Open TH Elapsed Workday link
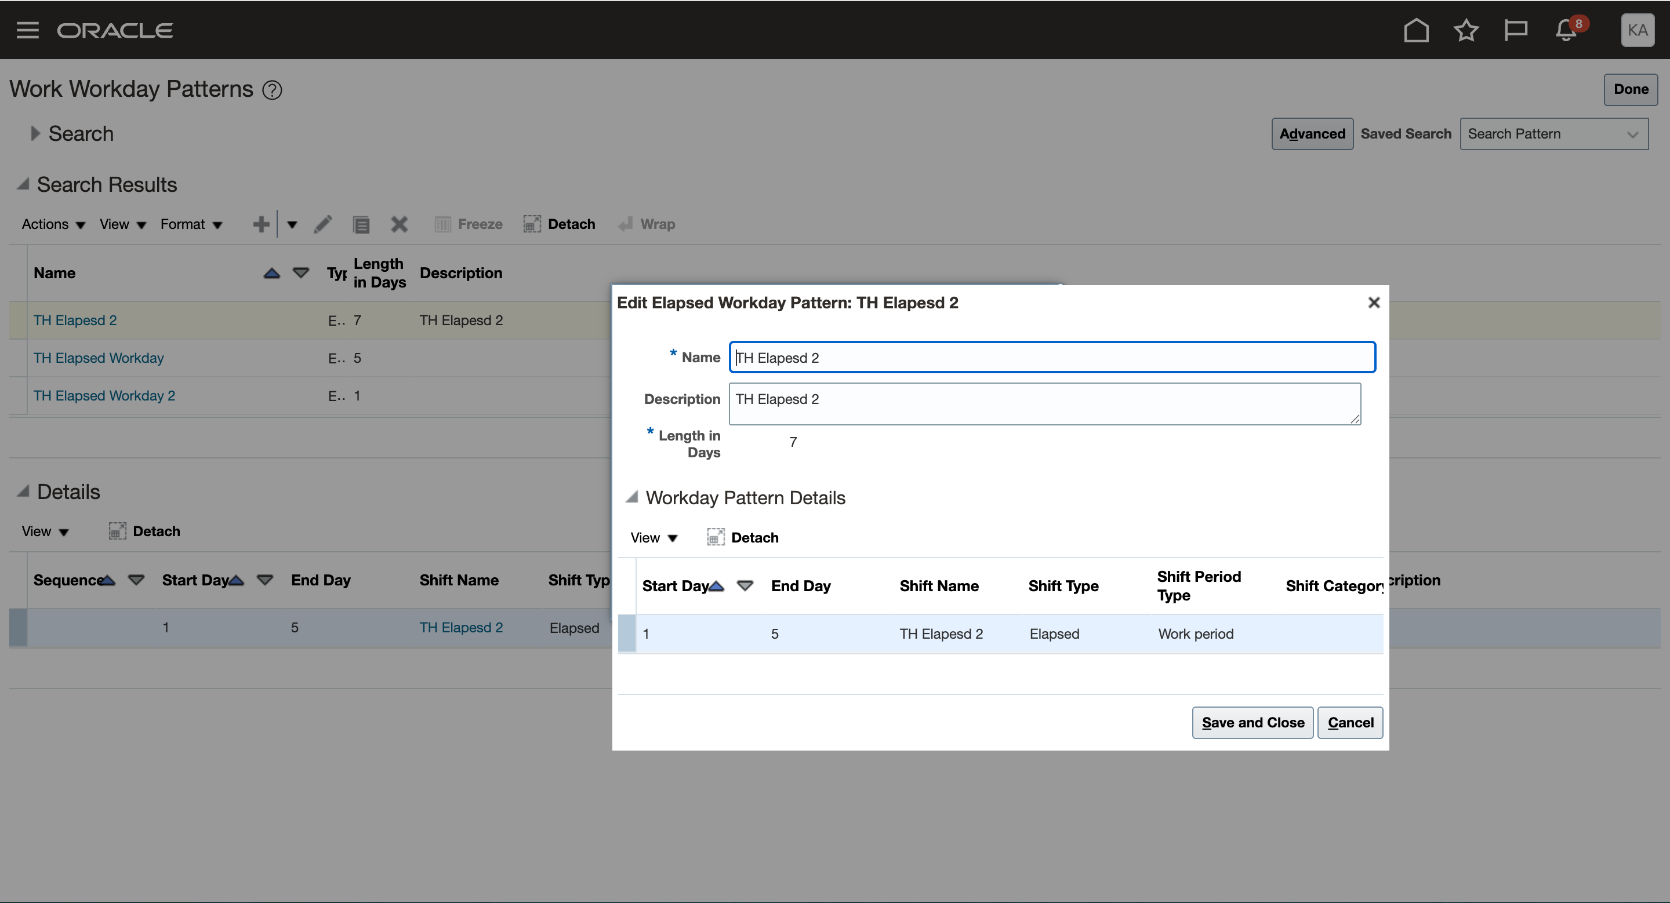The width and height of the screenshot is (1670, 903). click(99, 358)
